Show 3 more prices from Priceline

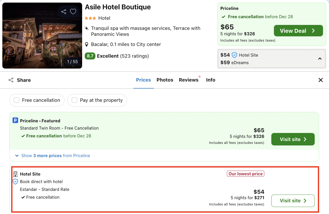tap(55, 156)
